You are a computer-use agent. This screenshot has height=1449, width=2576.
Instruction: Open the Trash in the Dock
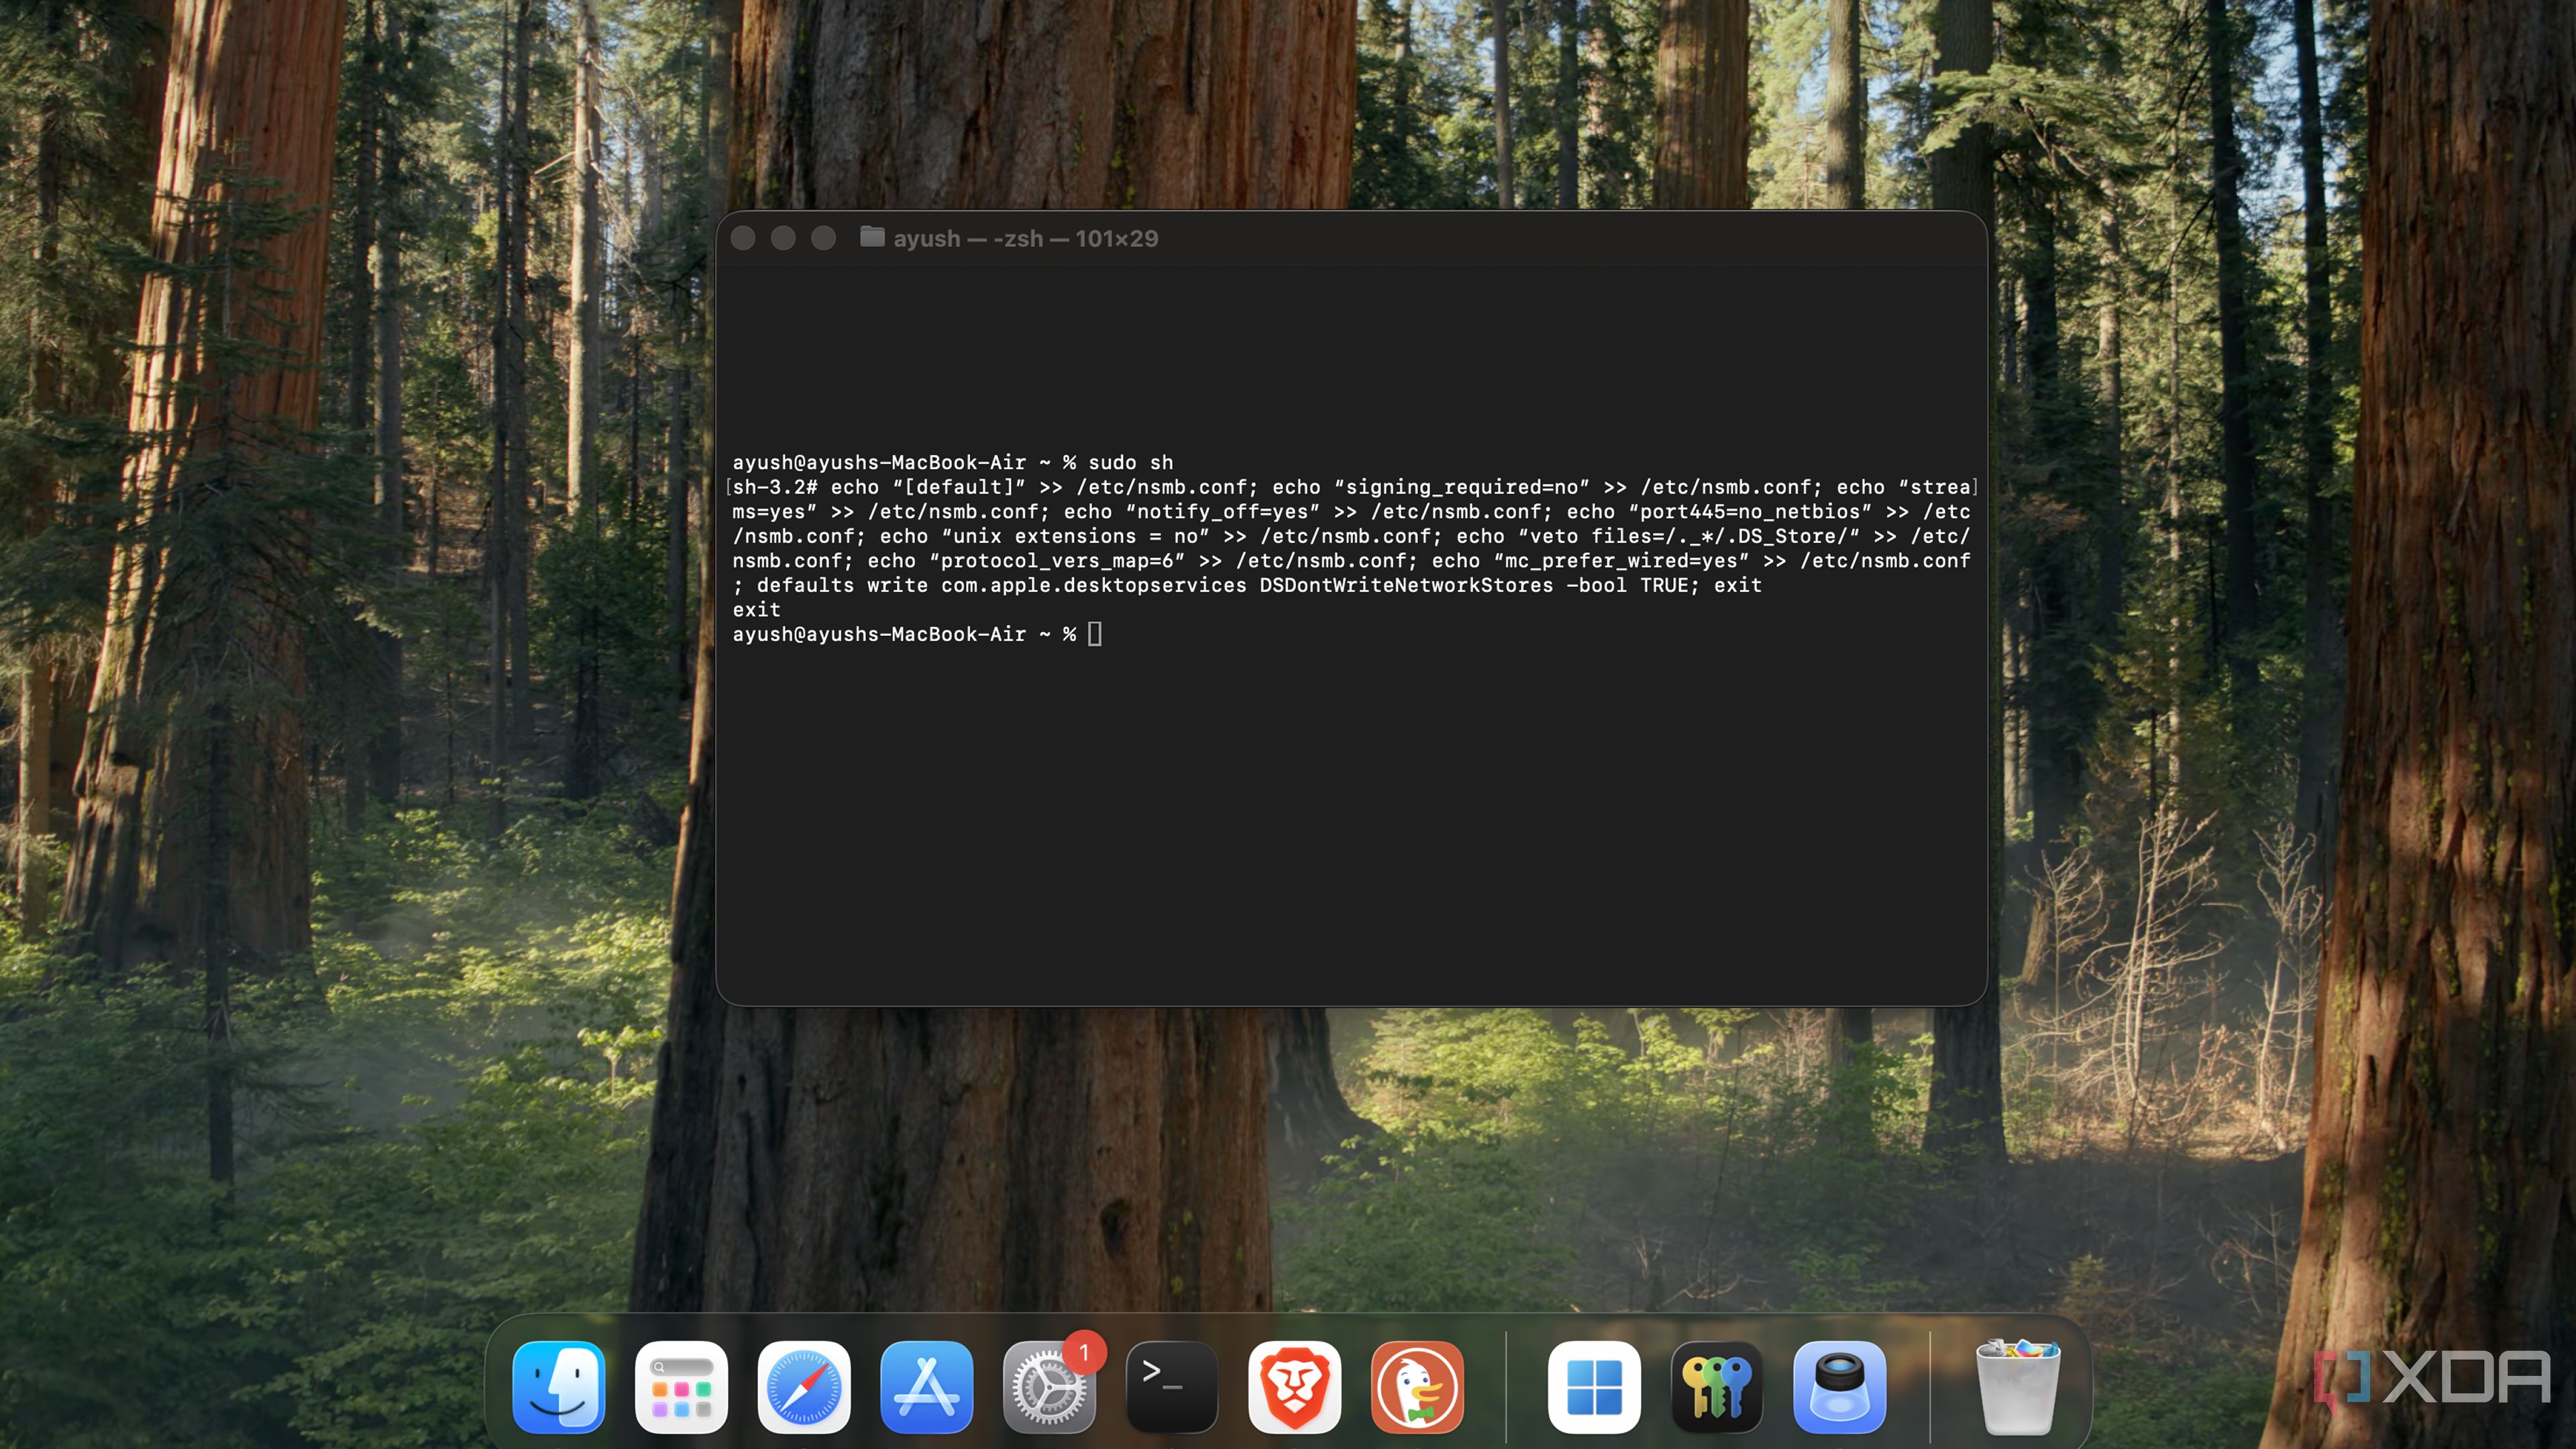point(2018,1387)
